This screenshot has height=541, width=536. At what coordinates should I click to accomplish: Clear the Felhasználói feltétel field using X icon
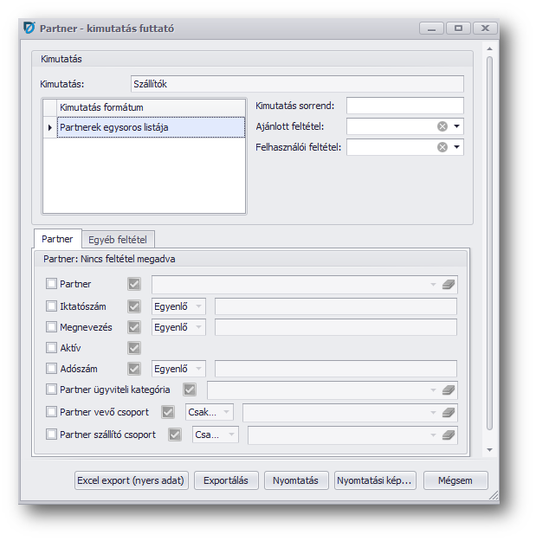[x=442, y=147]
